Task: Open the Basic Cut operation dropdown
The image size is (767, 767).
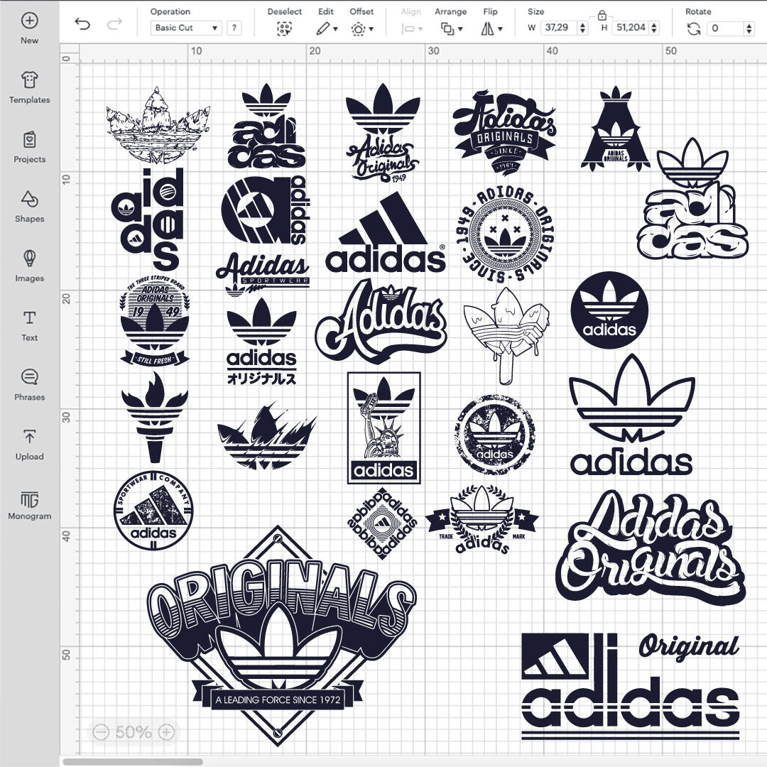Action: tap(186, 28)
